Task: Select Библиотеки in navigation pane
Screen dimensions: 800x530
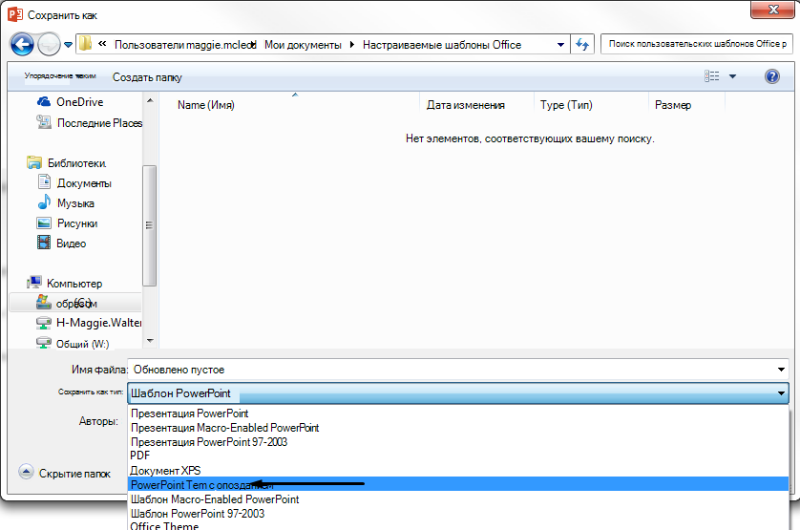Action: [67, 163]
